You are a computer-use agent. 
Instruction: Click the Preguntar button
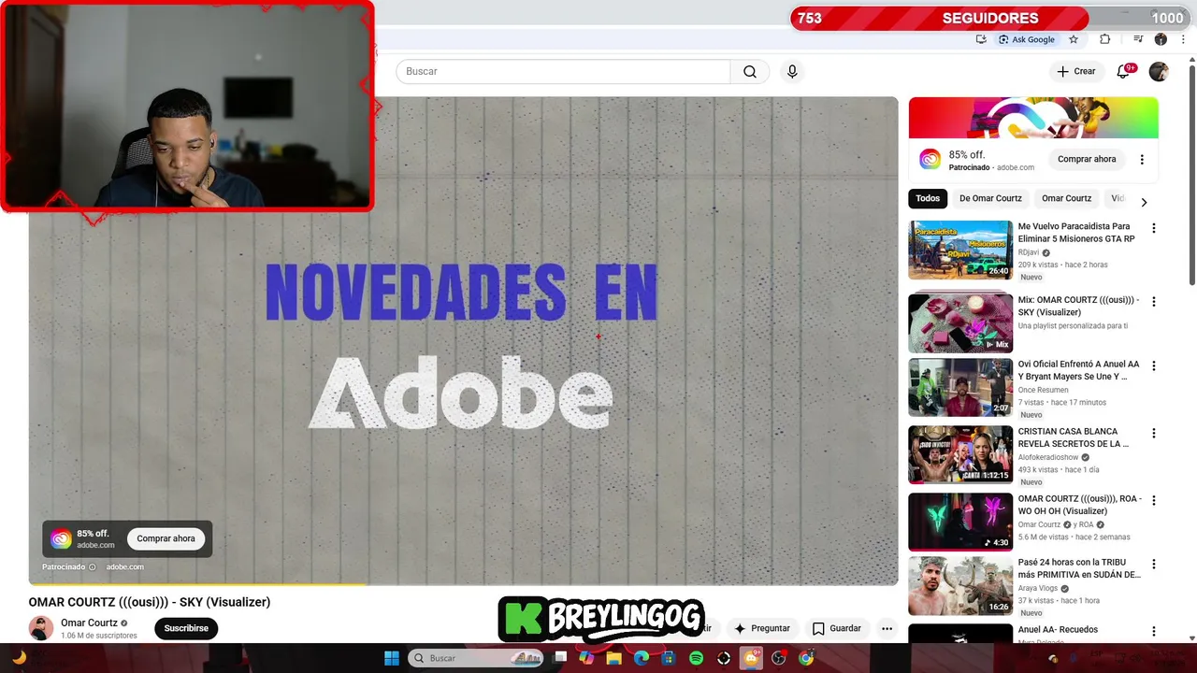click(762, 629)
